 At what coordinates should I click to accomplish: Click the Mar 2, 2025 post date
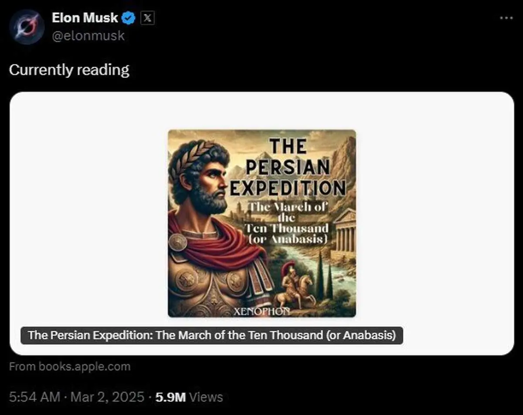tap(106, 397)
